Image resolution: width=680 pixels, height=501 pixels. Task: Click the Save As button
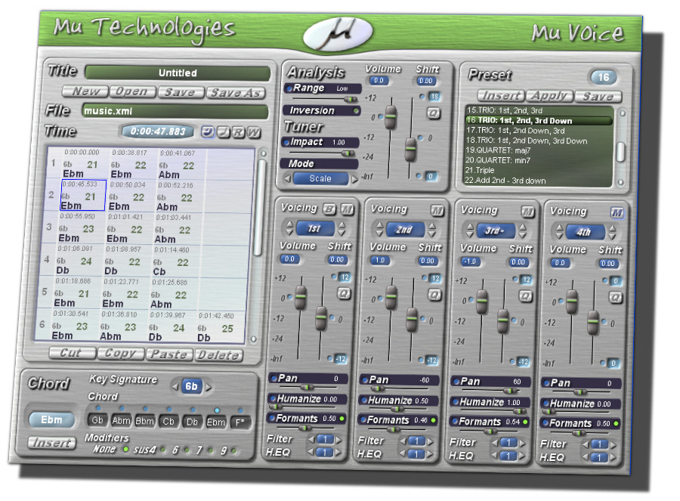(236, 93)
